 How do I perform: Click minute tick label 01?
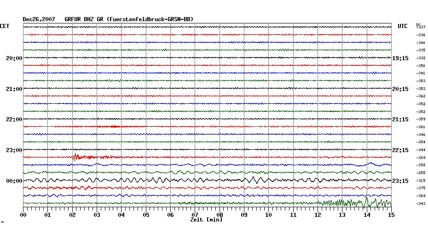[x=47, y=215]
